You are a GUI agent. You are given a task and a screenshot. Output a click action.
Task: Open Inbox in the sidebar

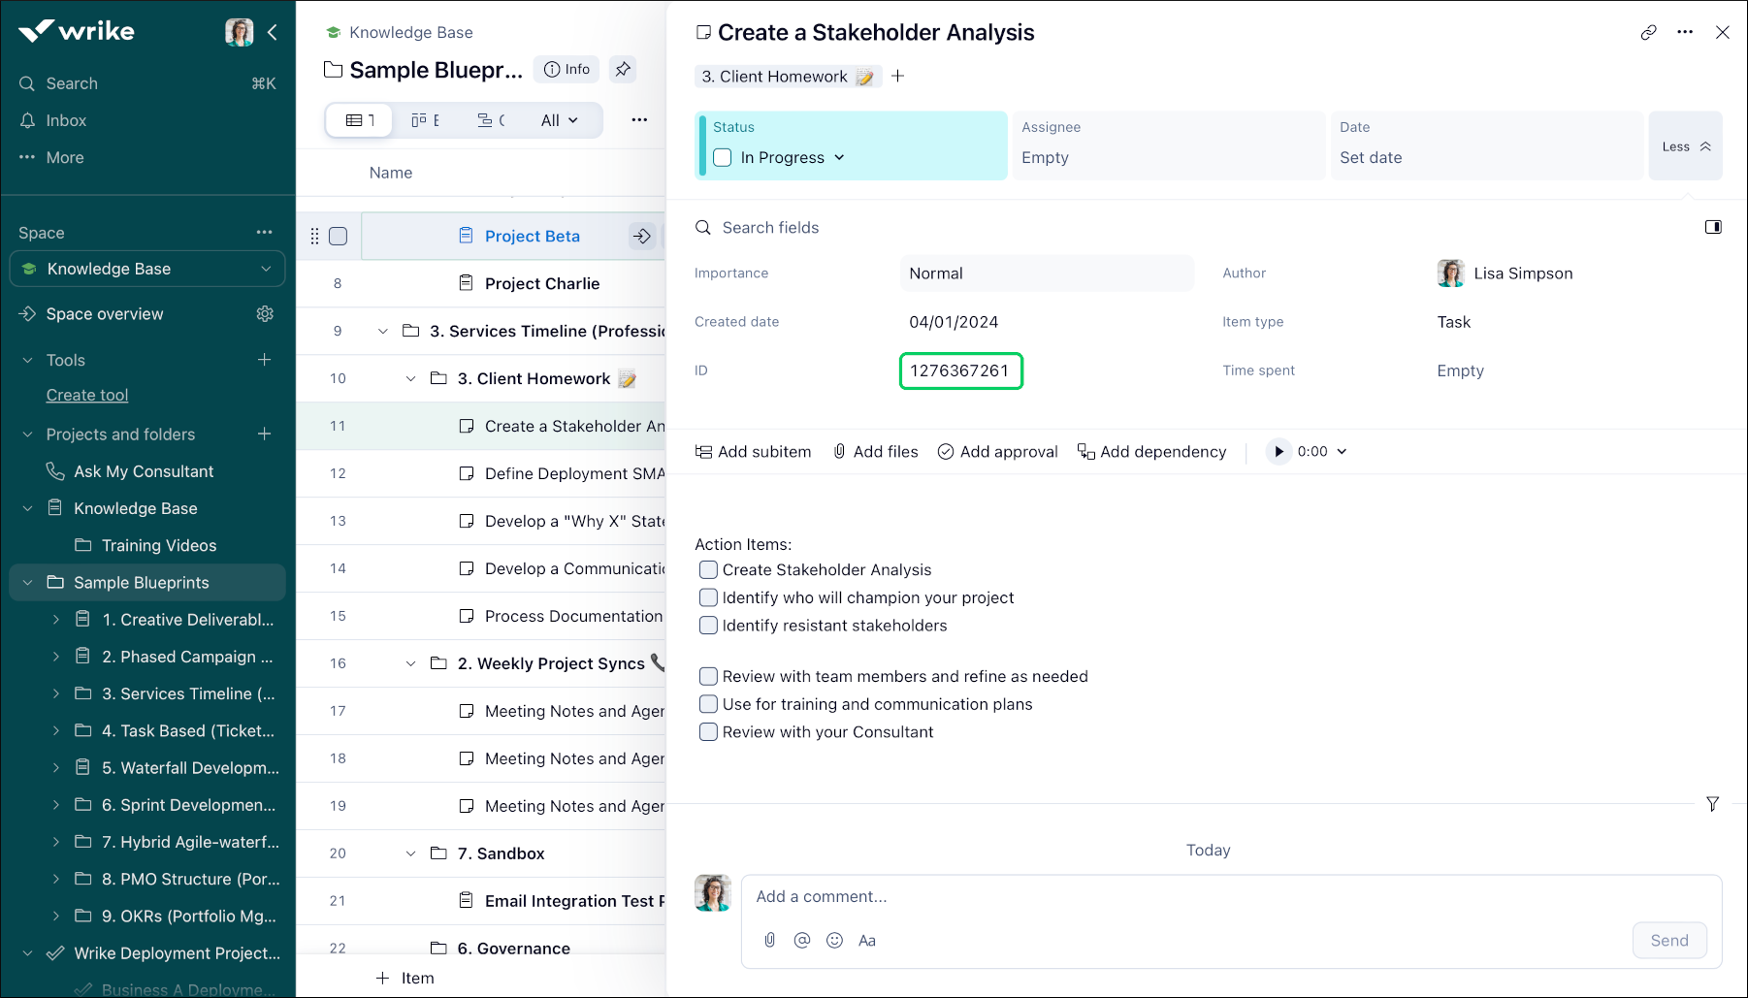[x=66, y=120]
